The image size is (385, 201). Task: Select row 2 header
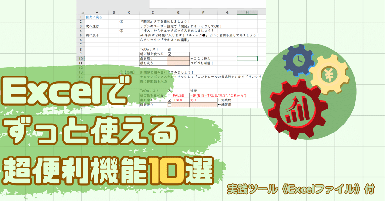pyautogui.click(x=81, y=21)
